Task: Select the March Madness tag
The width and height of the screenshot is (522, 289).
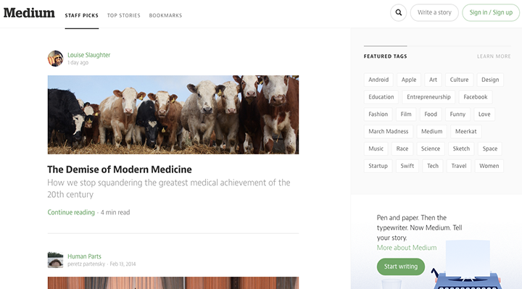Action: (389, 132)
